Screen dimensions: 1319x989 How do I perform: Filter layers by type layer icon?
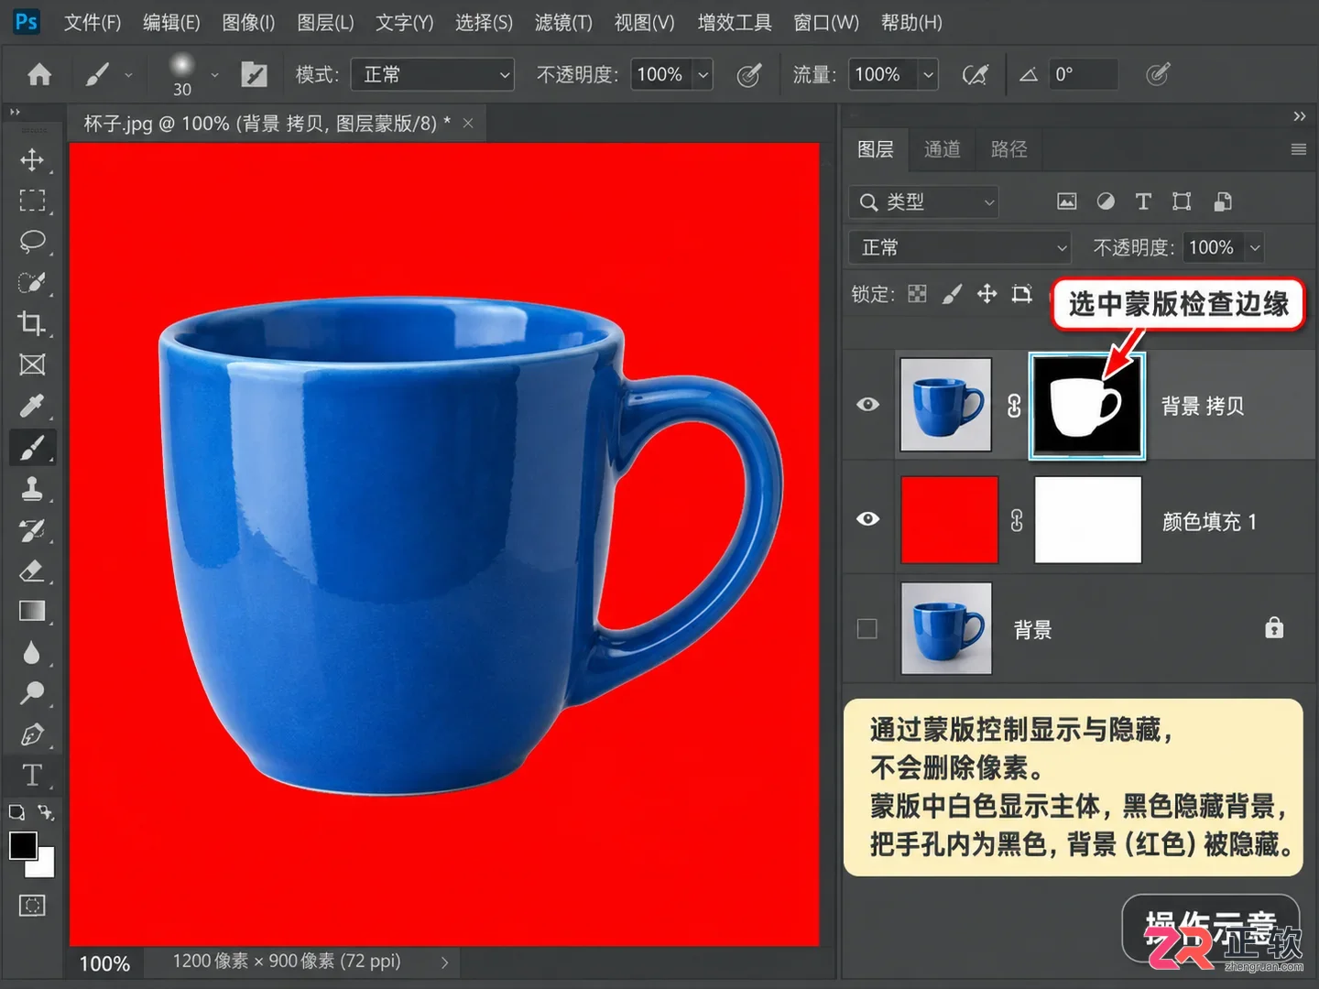[1143, 201]
